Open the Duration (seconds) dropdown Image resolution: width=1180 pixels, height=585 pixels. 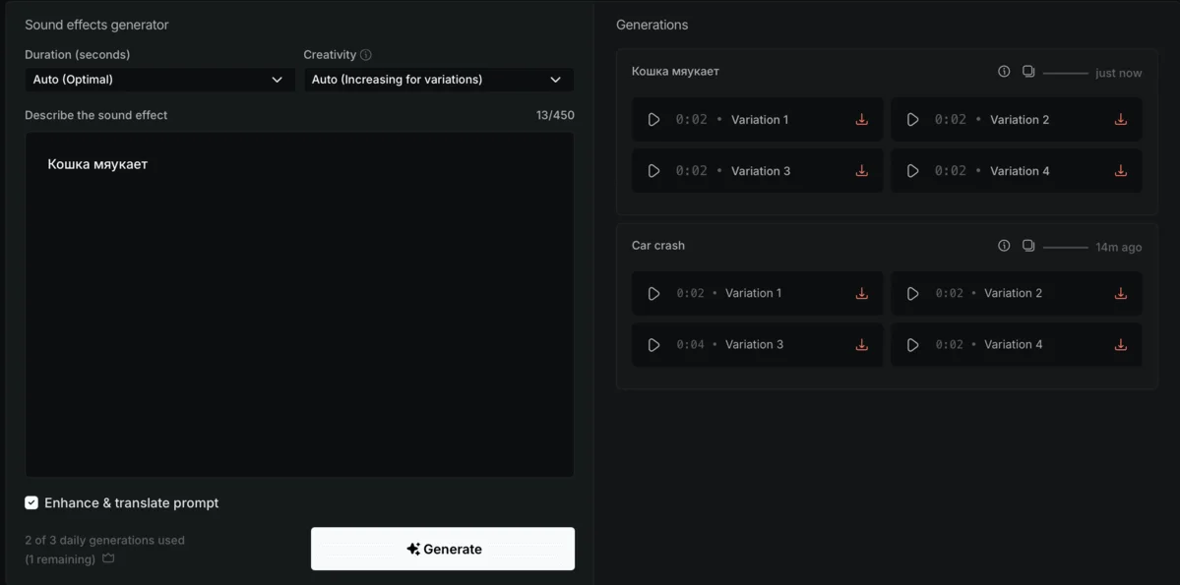159,80
